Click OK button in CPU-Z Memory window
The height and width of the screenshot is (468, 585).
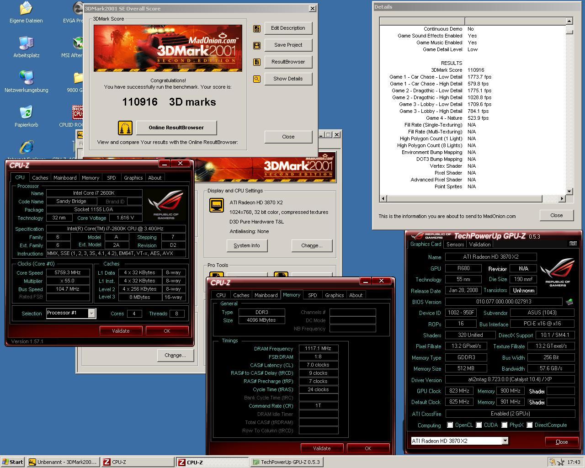tap(368, 448)
